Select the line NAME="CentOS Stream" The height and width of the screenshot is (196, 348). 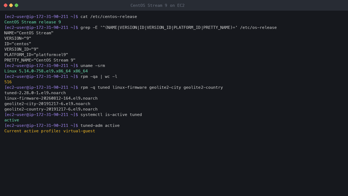click(29, 33)
